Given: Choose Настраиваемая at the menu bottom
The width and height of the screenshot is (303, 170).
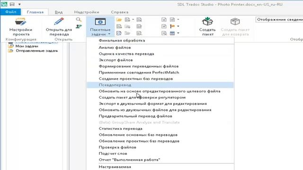Looking at the screenshot, I should click(160, 167).
